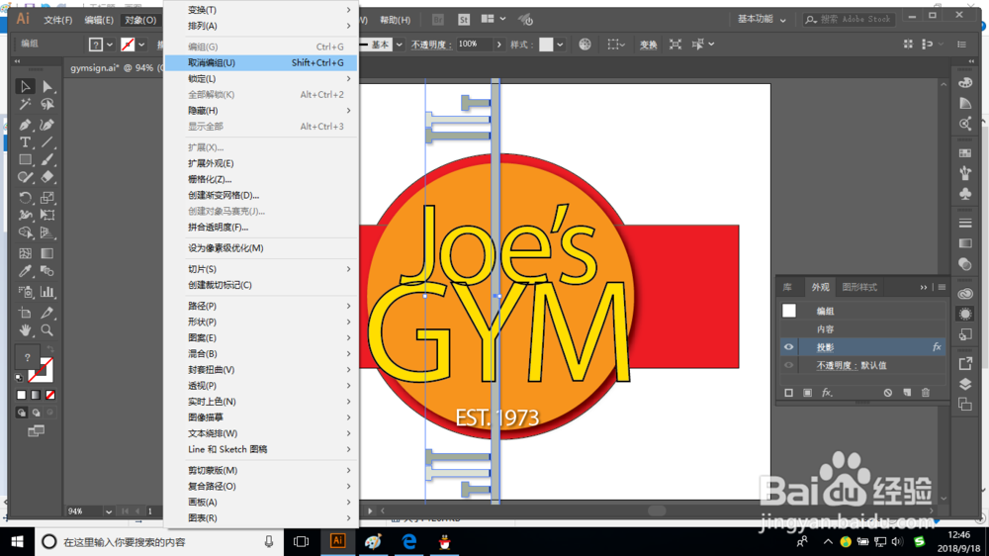Select the Zoom magnifier tool
This screenshot has width=989, height=556.
point(47,330)
